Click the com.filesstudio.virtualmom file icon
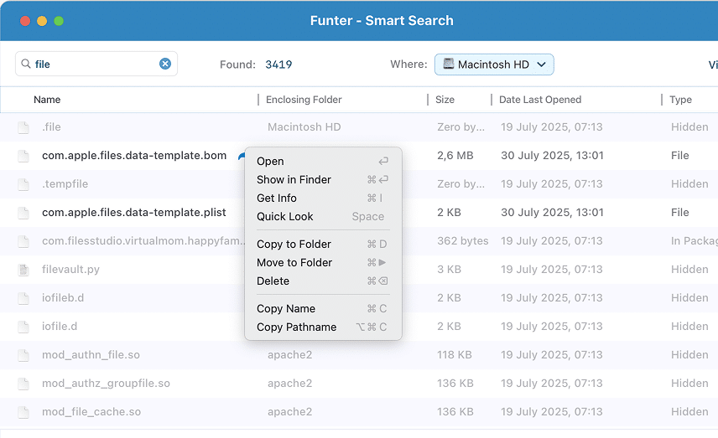This screenshot has width=718, height=438. (x=23, y=241)
